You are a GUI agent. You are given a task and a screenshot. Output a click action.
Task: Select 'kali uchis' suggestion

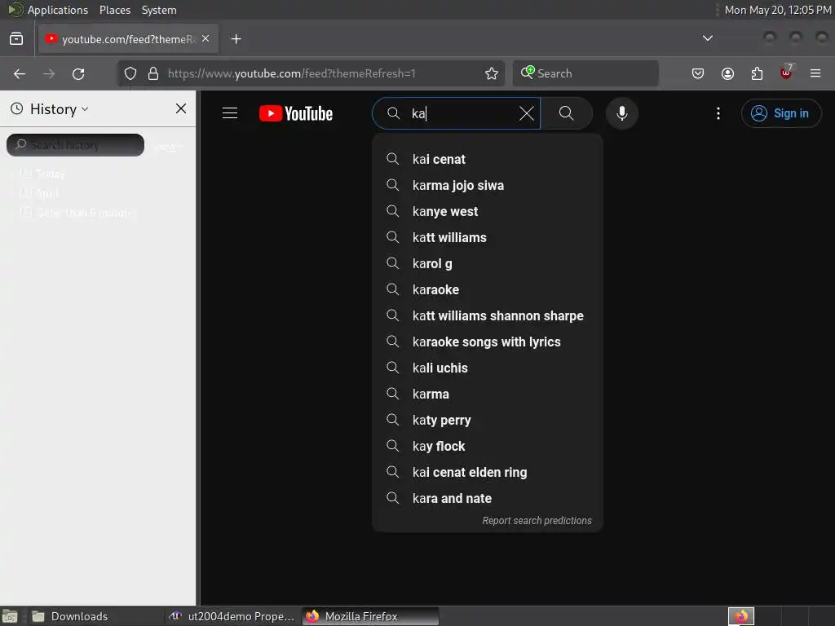click(488, 368)
